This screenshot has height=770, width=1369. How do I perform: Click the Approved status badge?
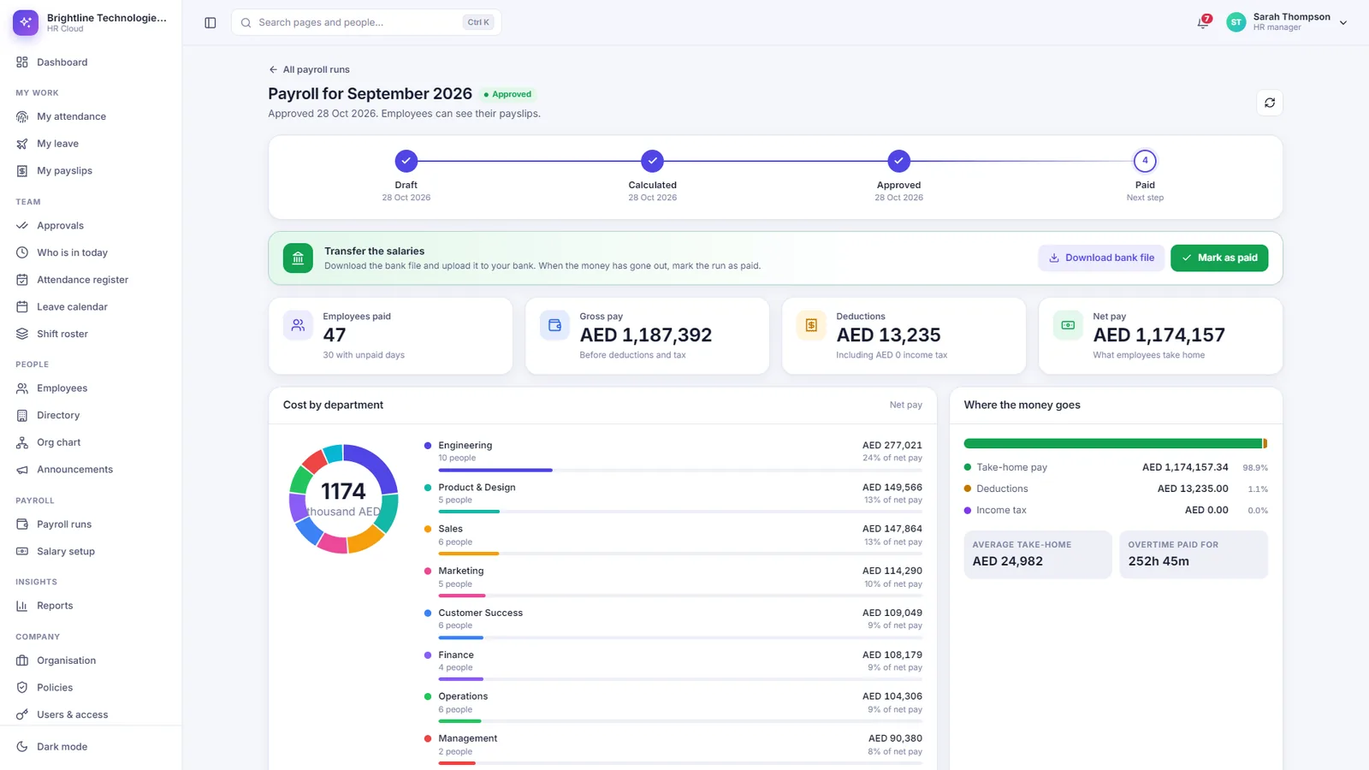507,94
